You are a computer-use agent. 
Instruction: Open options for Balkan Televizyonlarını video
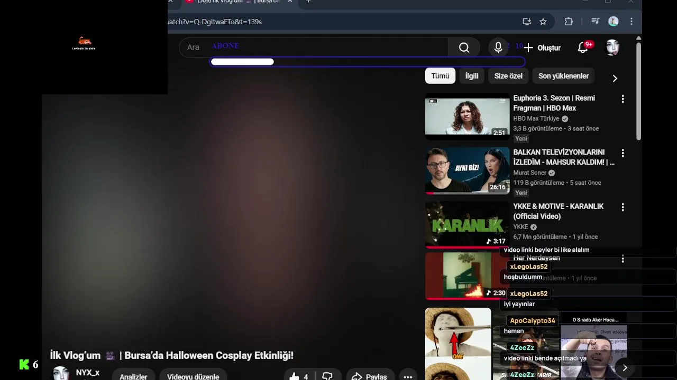[x=623, y=153]
